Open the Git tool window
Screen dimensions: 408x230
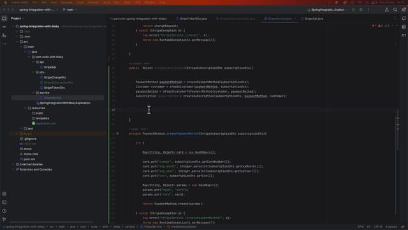[4, 219]
